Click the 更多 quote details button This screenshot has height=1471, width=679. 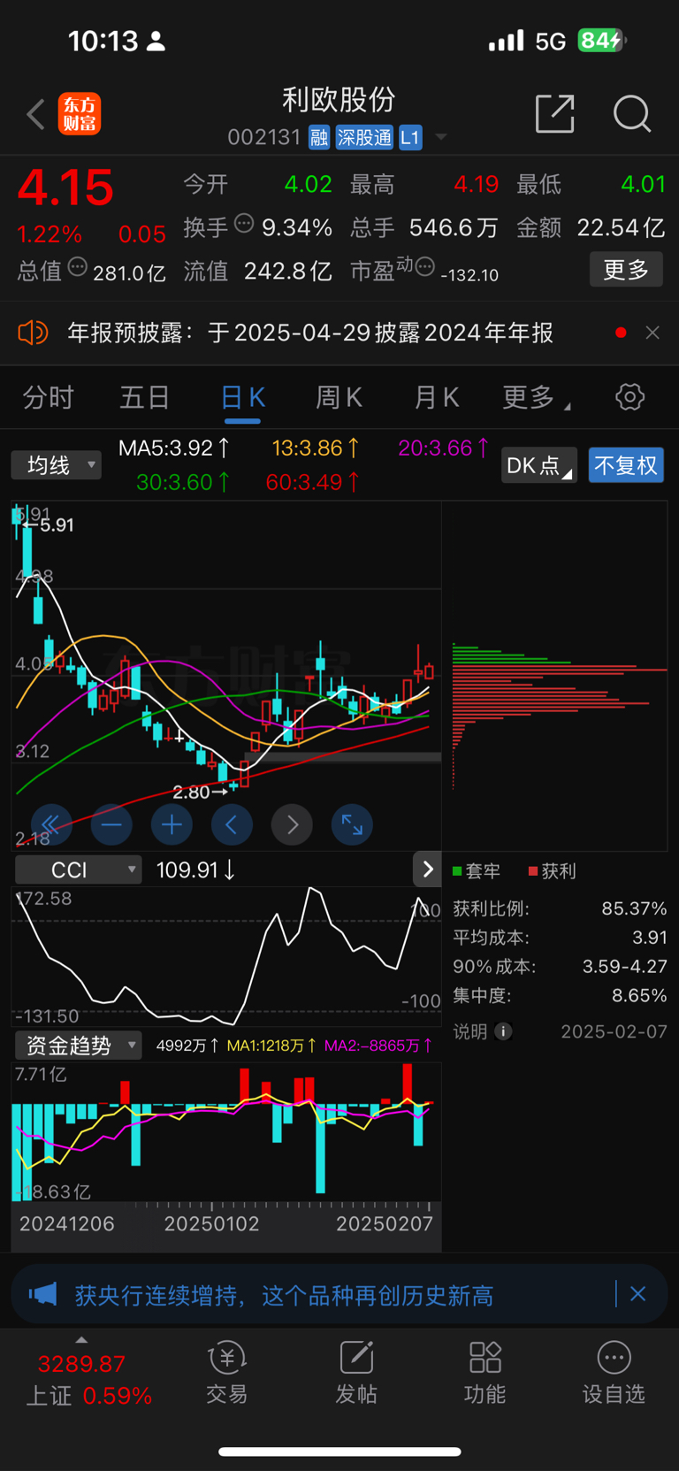[626, 270]
